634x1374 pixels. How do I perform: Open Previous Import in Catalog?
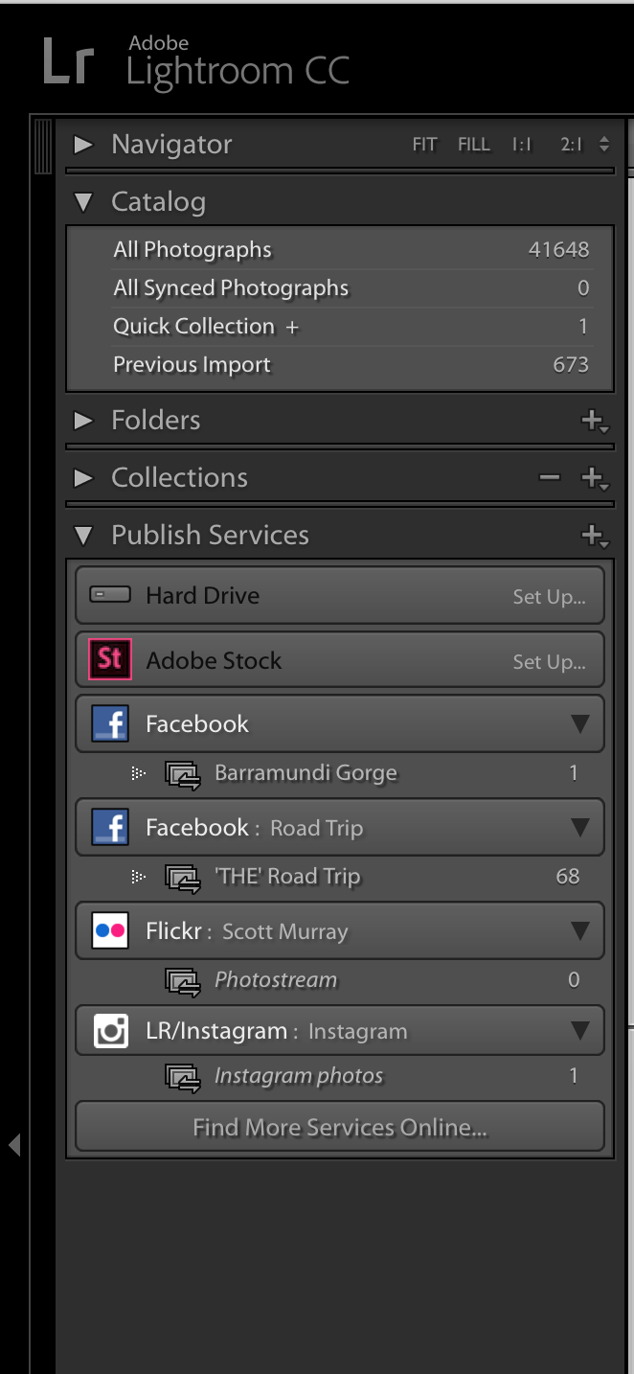[x=192, y=365]
